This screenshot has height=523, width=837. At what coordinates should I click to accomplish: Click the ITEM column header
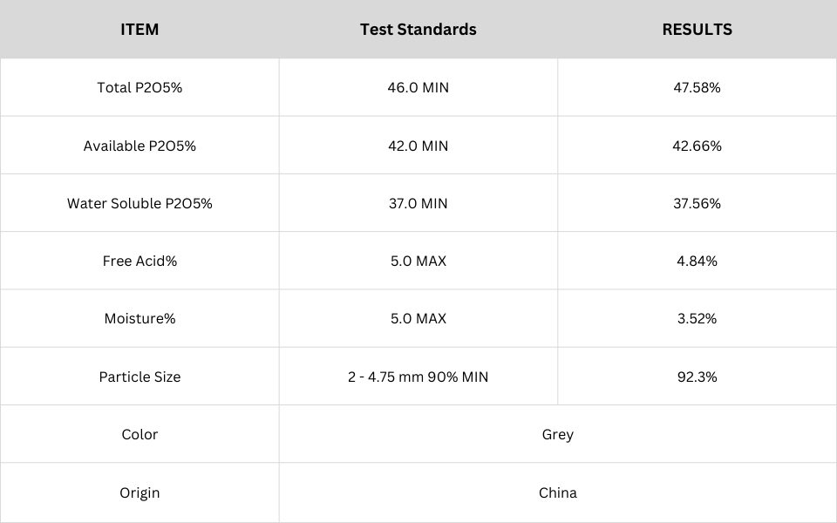(x=139, y=30)
